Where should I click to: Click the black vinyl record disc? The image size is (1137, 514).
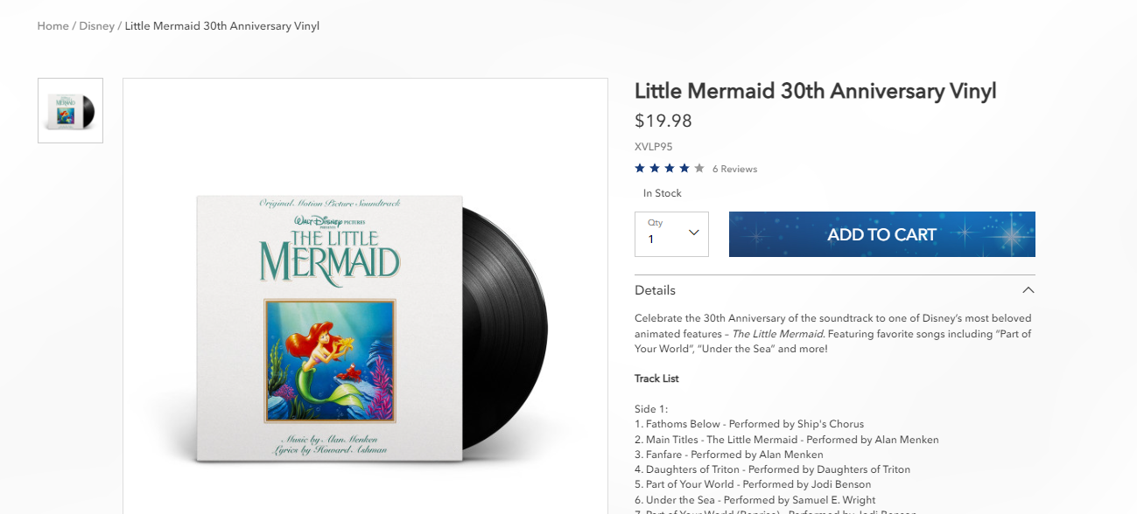tap(512, 332)
